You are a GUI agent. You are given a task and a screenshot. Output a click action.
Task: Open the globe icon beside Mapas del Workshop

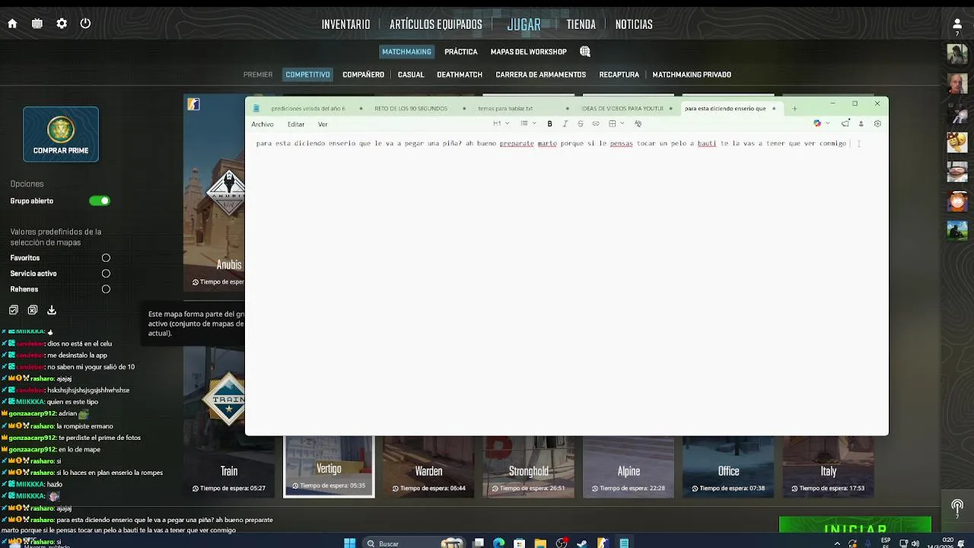(585, 52)
